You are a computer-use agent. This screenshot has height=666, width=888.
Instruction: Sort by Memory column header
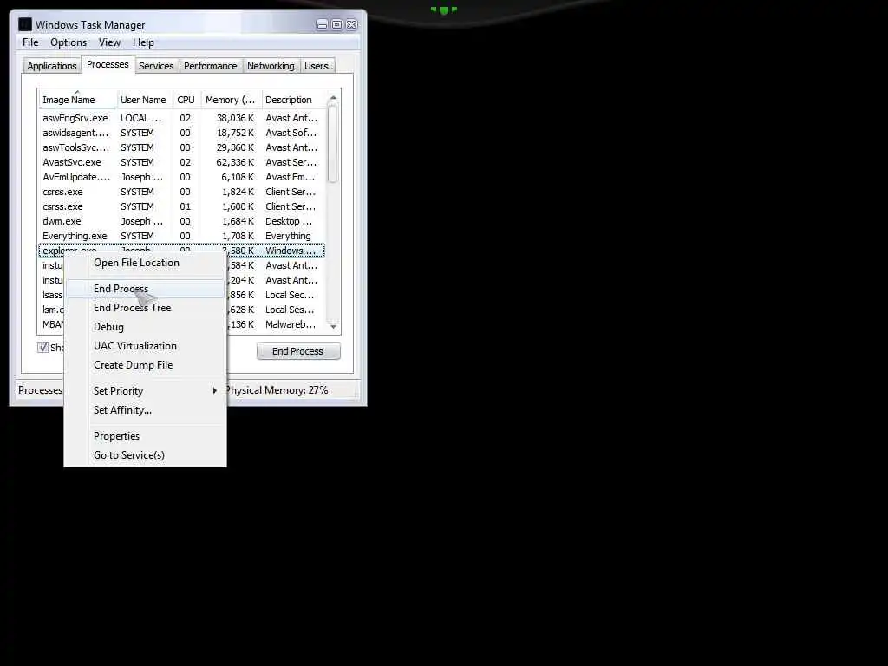tap(231, 100)
